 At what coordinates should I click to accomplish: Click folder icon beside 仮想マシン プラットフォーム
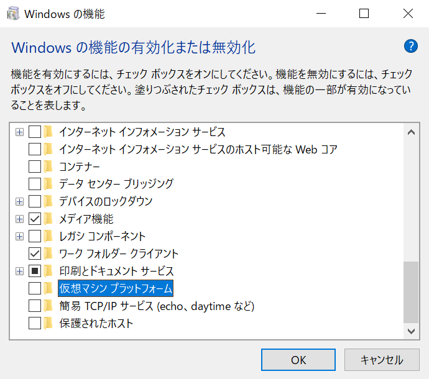click(48, 288)
